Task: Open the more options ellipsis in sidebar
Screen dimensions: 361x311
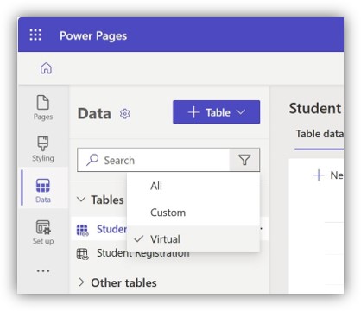Action: coord(43,270)
